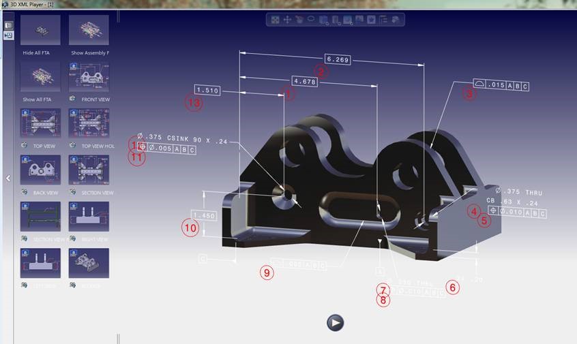Click the tree-like icon near the toolbar's right end
Image resolution: width=577 pixels, height=344 pixels.
(383, 20)
